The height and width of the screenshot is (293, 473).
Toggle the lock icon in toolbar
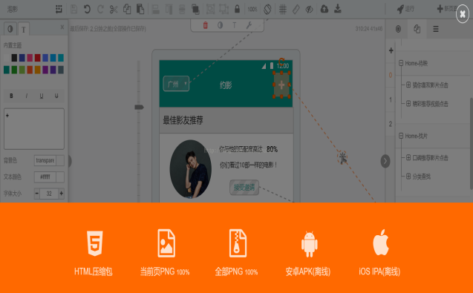coord(237,9)
